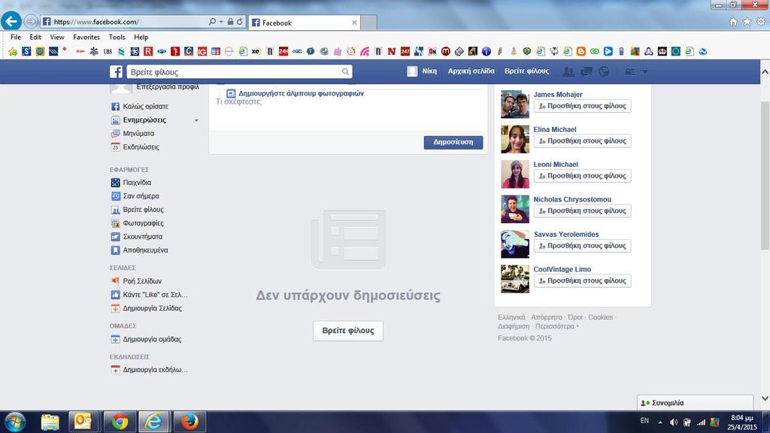Refresh the page with the address bar reload icon
Image resolution: width=770 pixels, height=433 pixels.
240,22
